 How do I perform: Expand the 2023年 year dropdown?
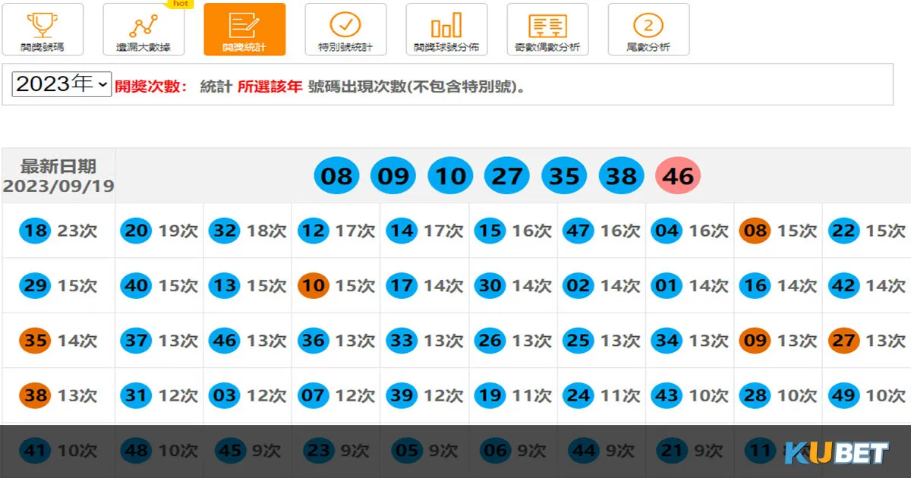(x=62, y=84)
